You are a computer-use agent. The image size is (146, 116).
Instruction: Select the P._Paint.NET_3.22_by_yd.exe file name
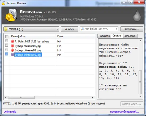[x=32, y=41]
